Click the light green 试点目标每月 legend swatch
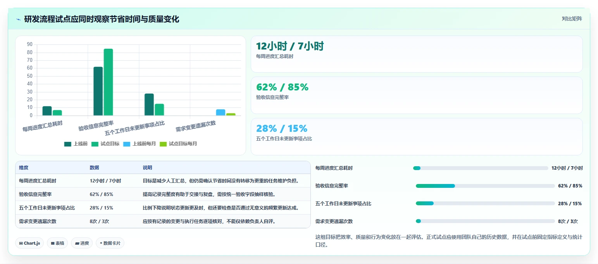The width and height of the screenshot is (598, 264). click(x=163, y=144)
